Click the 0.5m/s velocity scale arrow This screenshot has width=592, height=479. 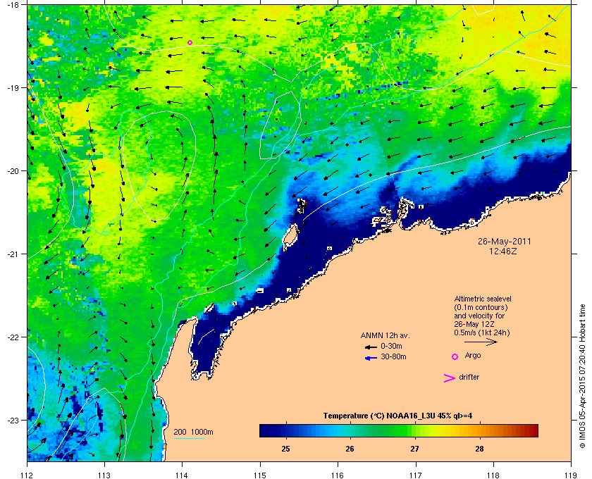pyautogui.click(x=481, y=342)
